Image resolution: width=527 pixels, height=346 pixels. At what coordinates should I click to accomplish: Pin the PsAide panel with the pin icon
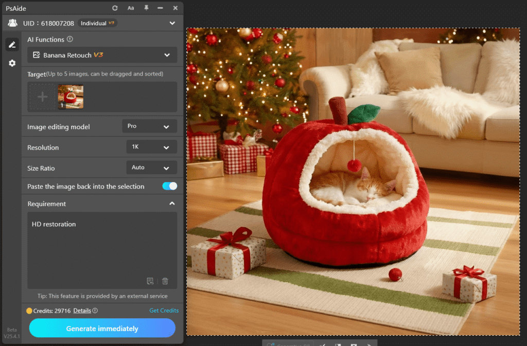[x=146, y=8]
